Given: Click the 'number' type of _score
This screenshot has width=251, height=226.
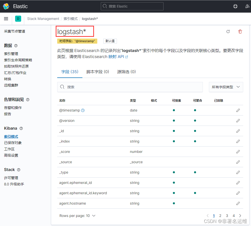Looking at the screenshot, I should (136, 152).
